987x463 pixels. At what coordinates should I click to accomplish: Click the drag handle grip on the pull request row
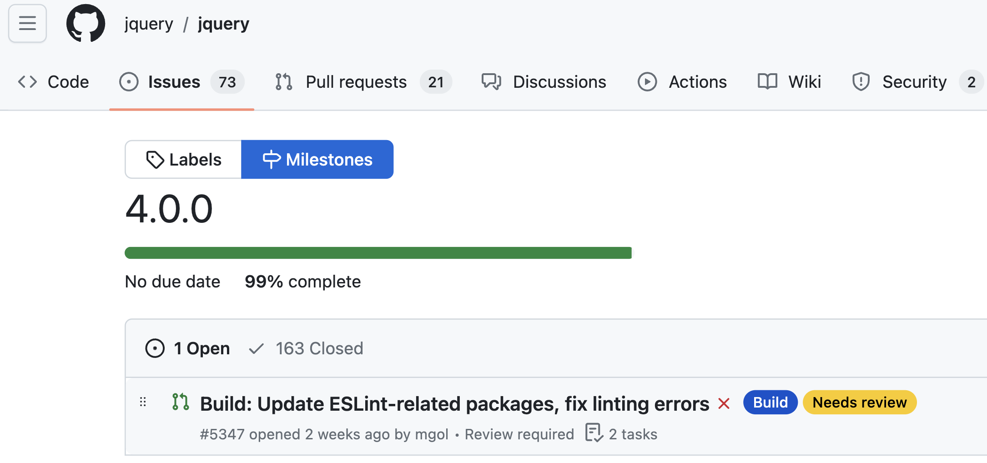tap(143, 402)
